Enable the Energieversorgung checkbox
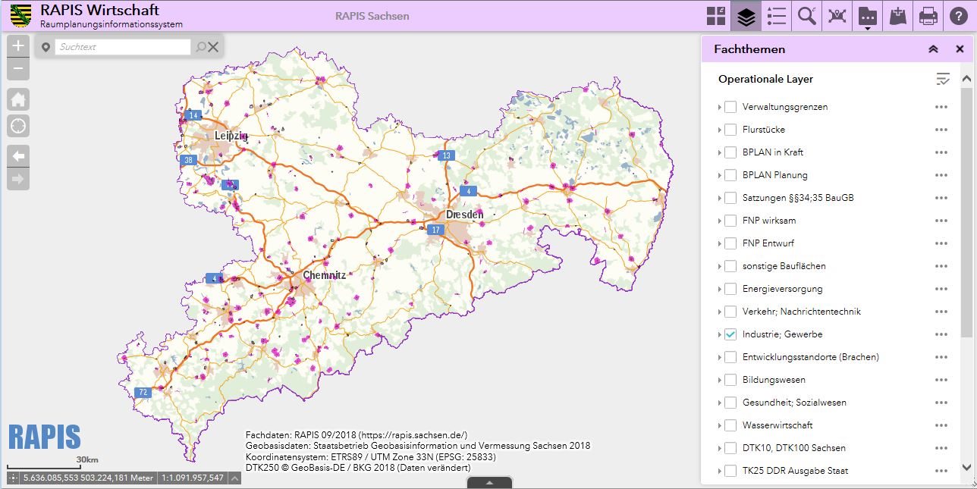 coord(730,289)
